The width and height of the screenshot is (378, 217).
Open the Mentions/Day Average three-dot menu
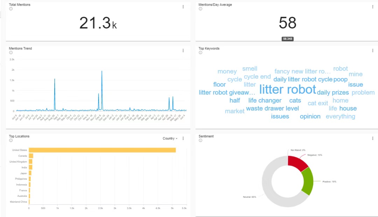[x=373, y=7]
